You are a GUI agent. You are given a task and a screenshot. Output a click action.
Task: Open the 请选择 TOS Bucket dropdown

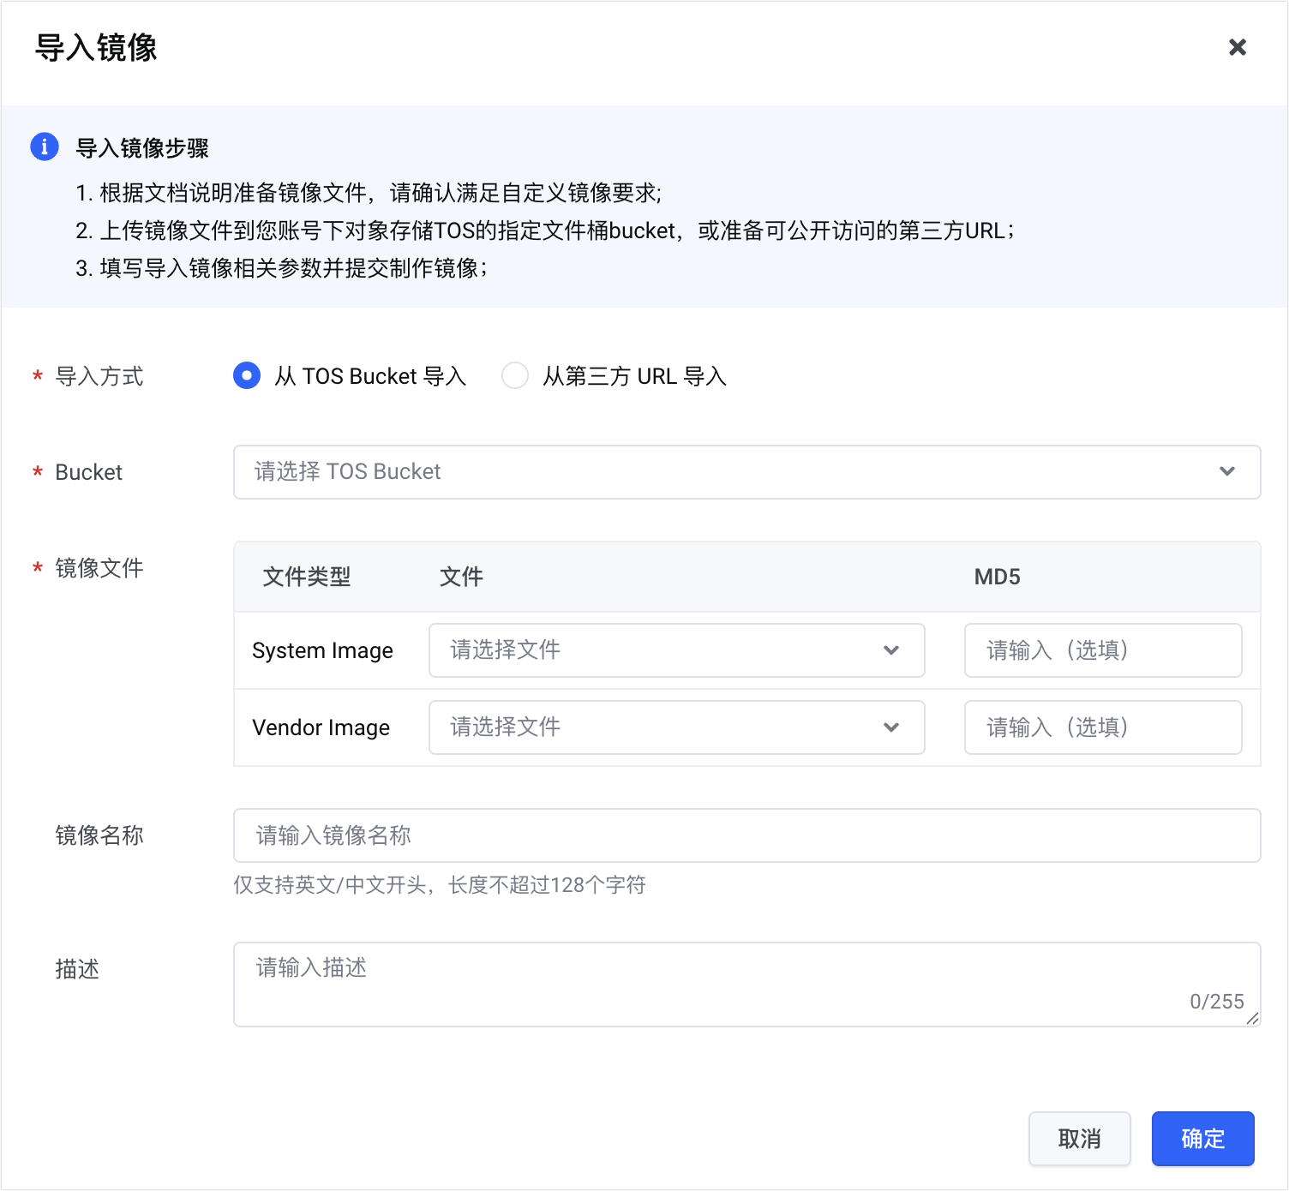[728, 471]
